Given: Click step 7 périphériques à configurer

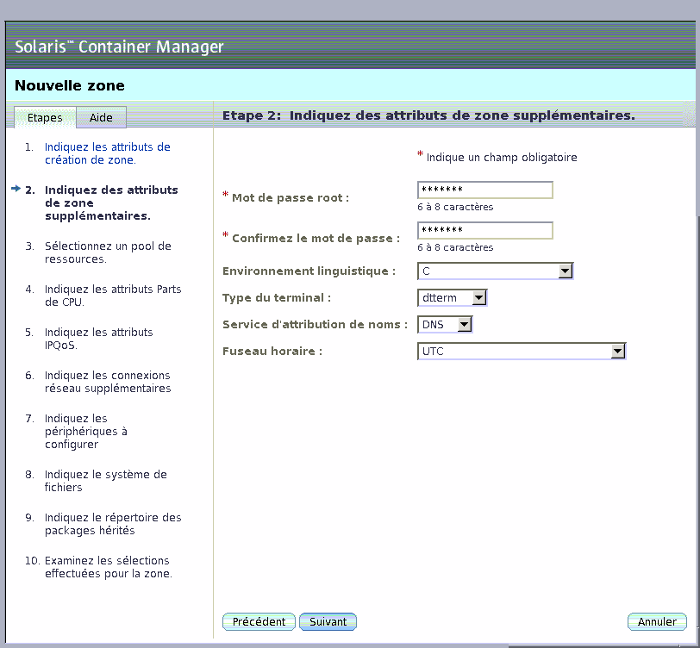Looking at the screenshot, I should pos(86,431).
